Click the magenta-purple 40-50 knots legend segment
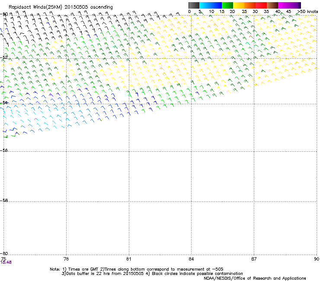 coord(289,5)
